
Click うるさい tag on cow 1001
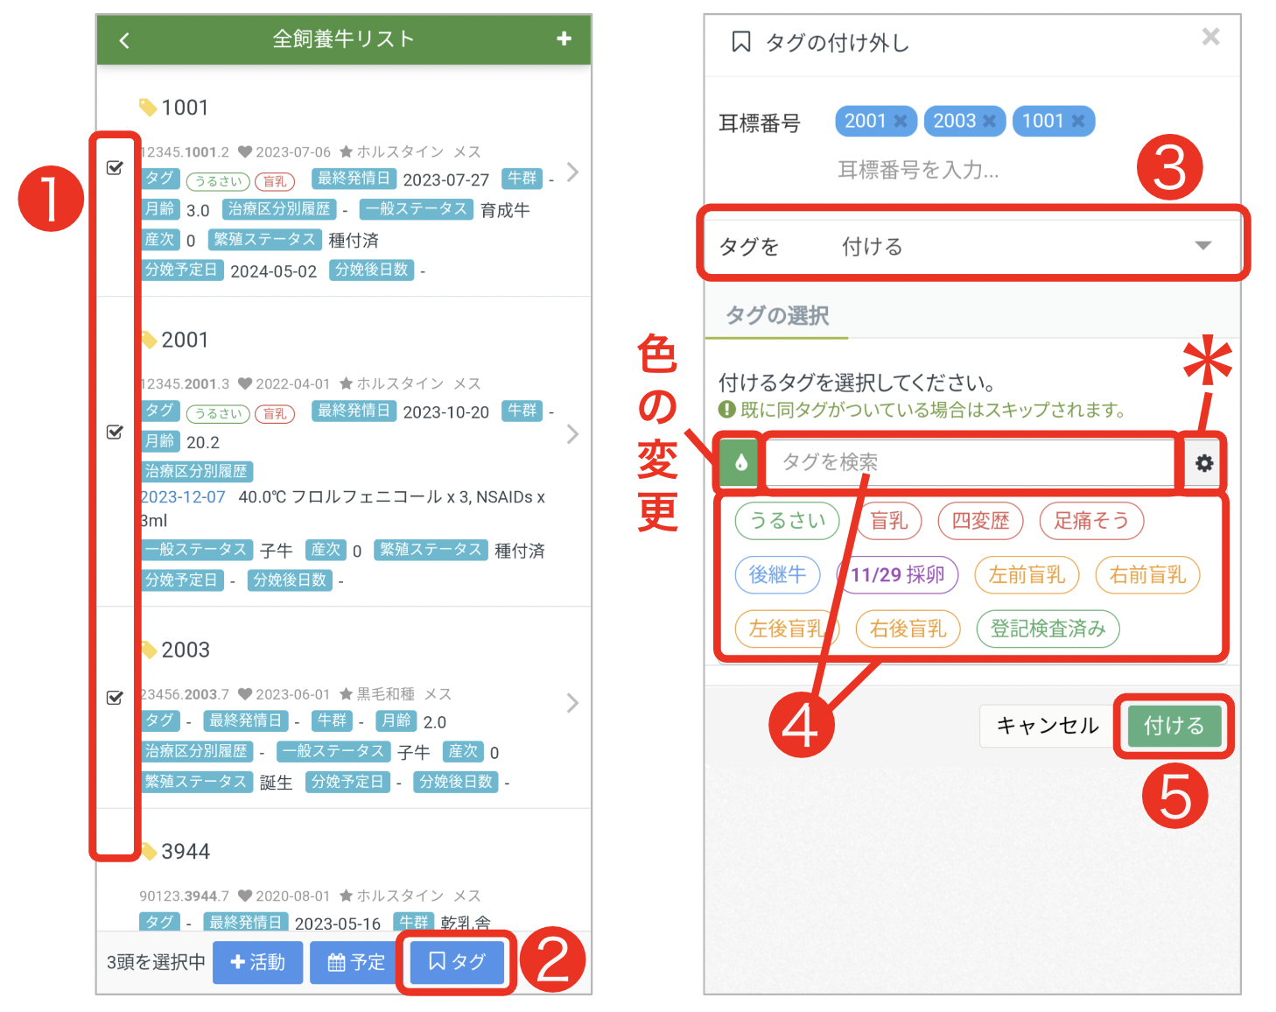point(219,181)
